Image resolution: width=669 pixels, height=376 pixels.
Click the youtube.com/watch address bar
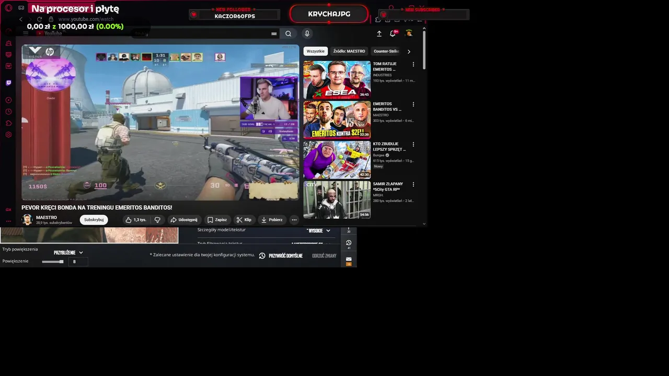[86, 19]
